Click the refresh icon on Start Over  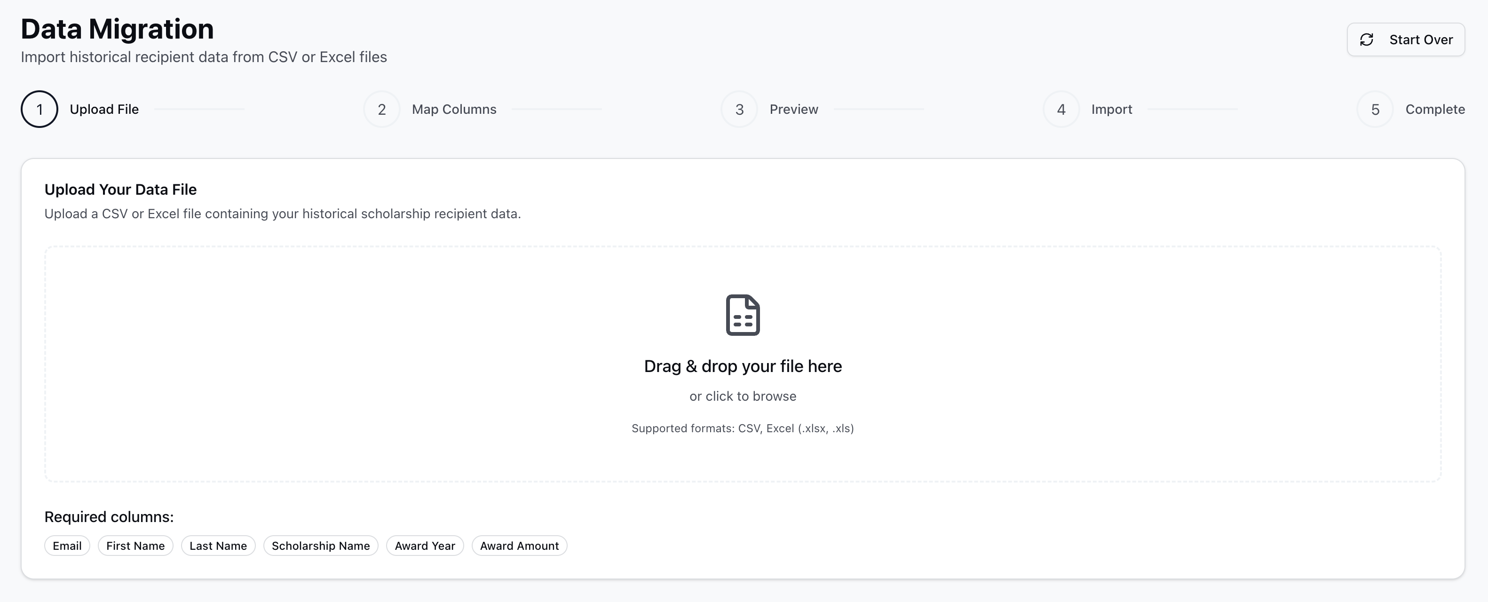click(x=1366, y=40)
